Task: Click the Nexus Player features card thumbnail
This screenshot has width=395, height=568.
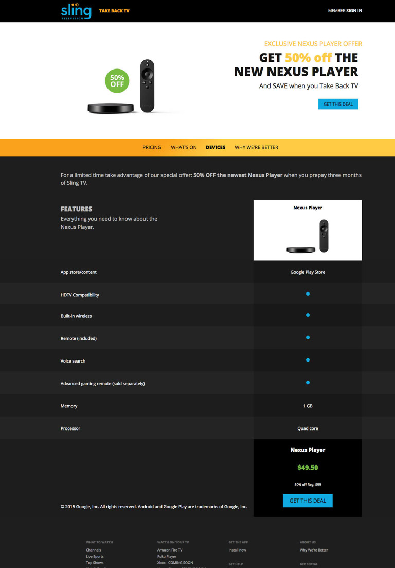Action: 308,230
